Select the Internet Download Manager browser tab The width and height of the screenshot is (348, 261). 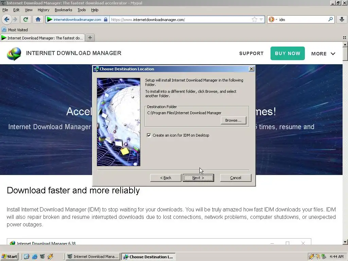(x=42, y=38)
